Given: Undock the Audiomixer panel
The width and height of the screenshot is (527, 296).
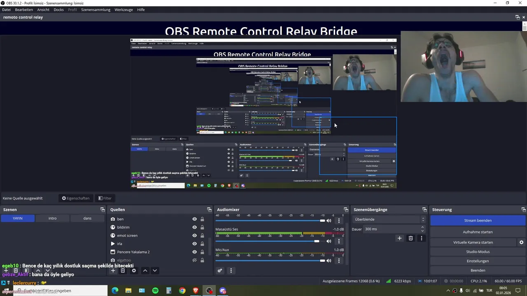Looking at the screenshot, I should point(345,210).
